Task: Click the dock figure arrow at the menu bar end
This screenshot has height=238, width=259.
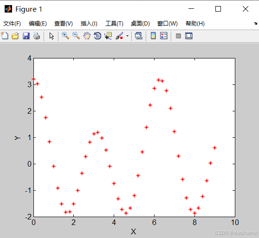Action: click(255, 24)
